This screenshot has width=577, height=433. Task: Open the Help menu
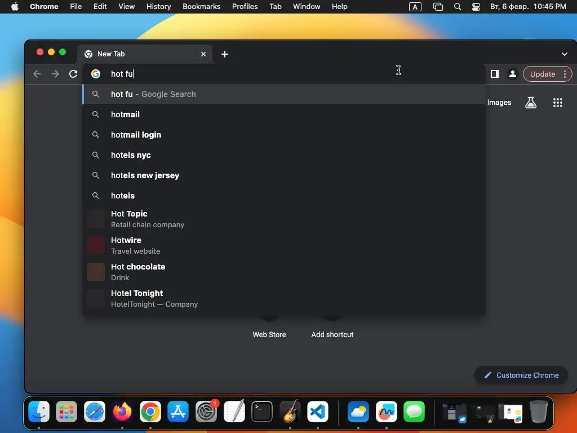(339, 7)
